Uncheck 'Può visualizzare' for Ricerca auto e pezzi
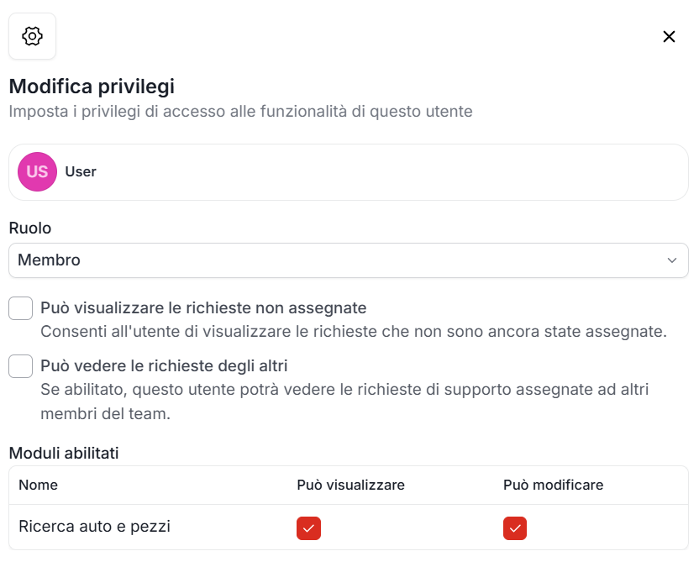Screen dimensions: 699x567 point(308,528)
